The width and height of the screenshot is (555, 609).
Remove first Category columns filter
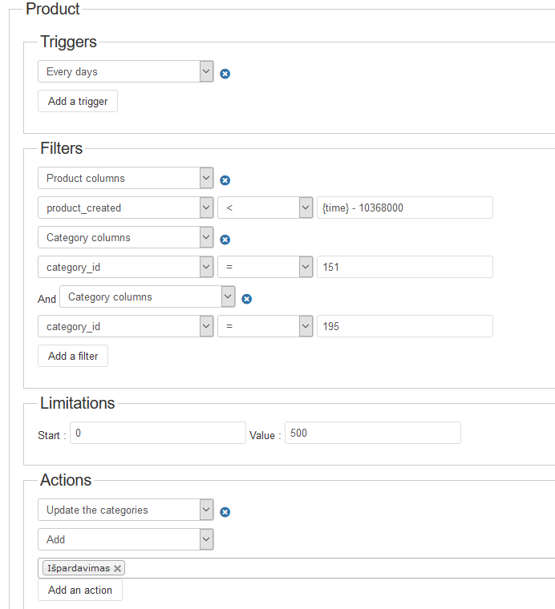click(225, 240)
